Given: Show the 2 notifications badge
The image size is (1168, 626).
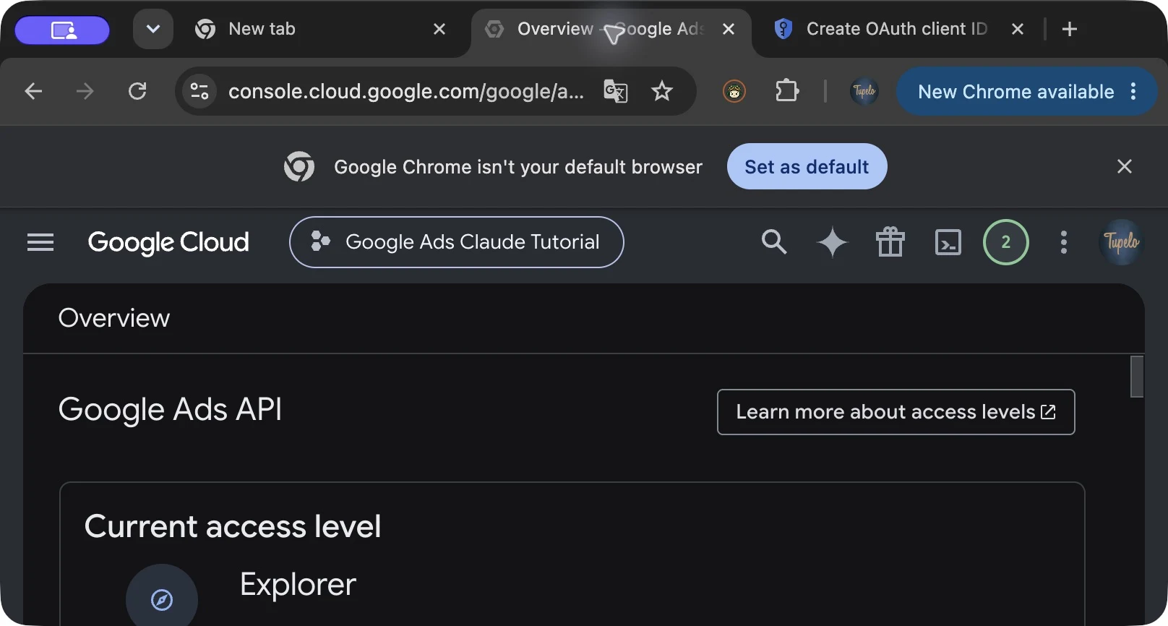Looking at the screenshot, I should tap(1006, 242).
